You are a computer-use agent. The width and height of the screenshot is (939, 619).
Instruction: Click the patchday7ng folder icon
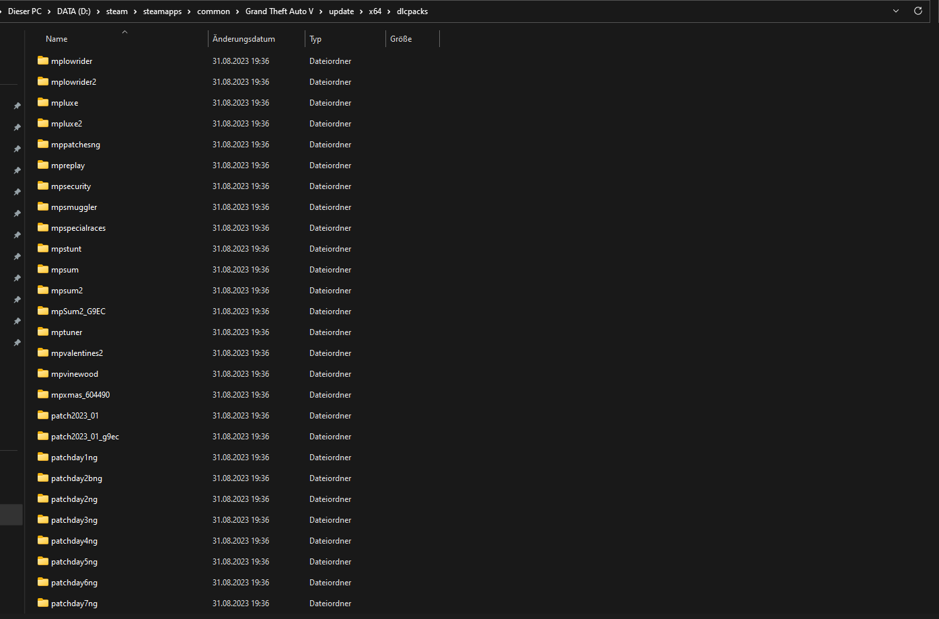point(43,603)
